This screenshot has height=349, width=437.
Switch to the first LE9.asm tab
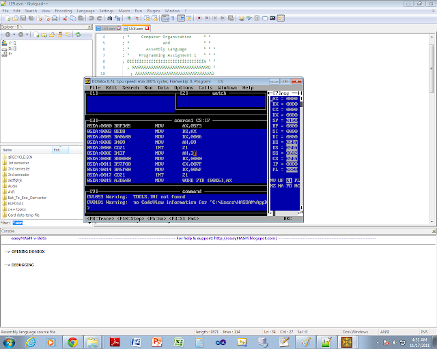[x=109, y=29]
